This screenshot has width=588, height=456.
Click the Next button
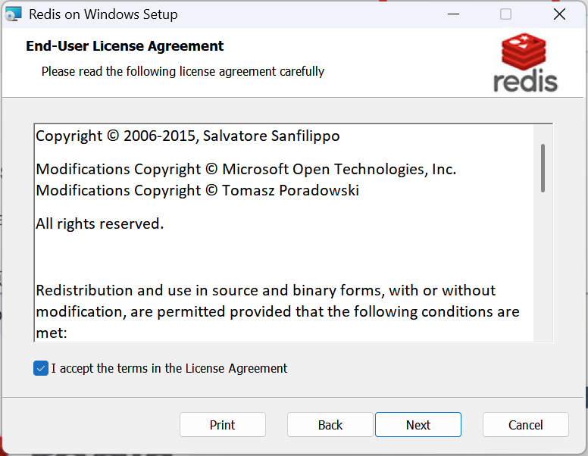418,425
